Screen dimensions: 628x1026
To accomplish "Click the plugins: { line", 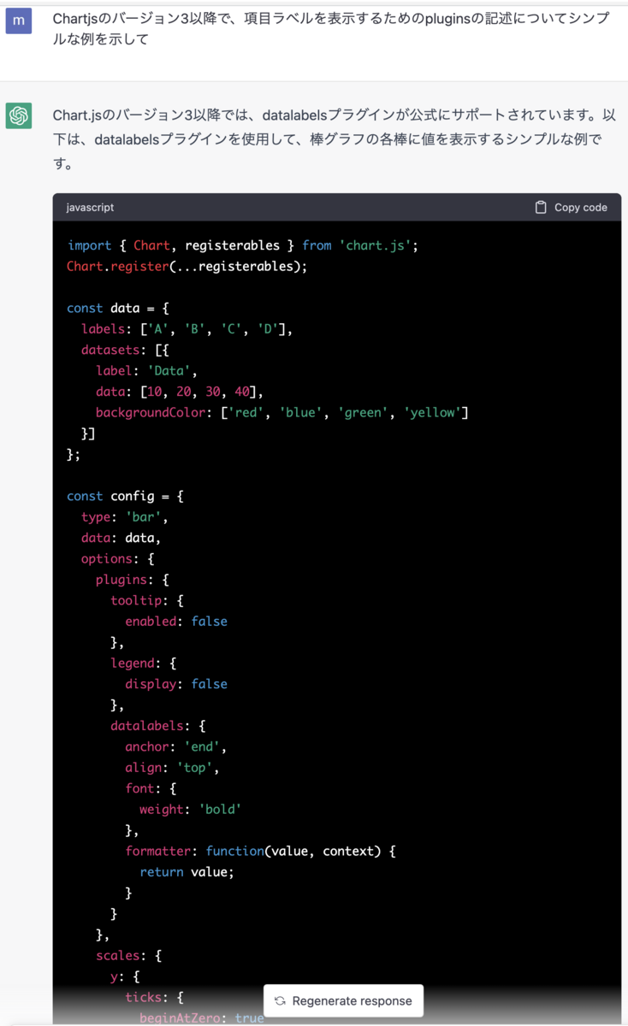I will point(132,580).
